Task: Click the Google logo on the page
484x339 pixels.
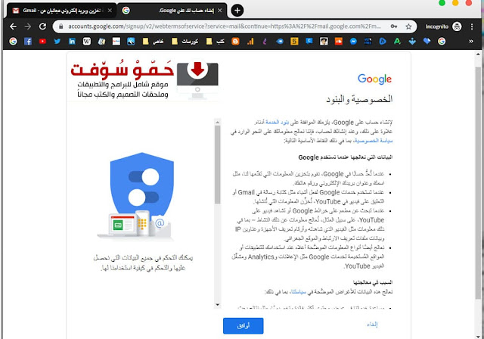Action: tap(375, 79)
